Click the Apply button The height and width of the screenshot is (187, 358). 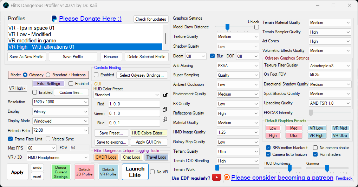17,172
